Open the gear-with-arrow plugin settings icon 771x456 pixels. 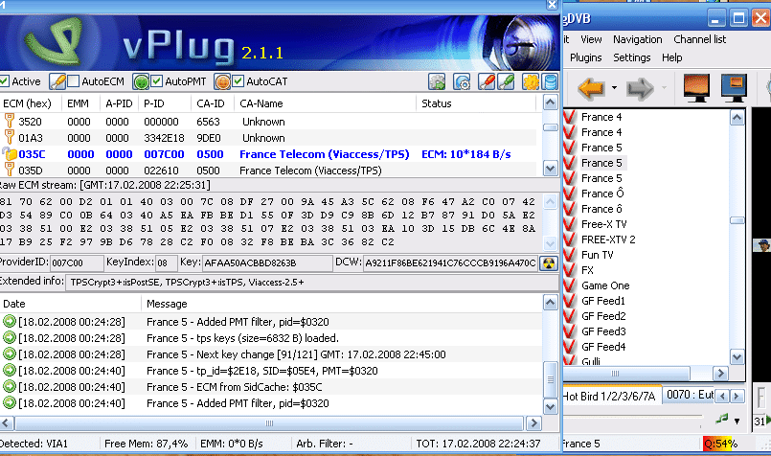(x=437, y=81)
